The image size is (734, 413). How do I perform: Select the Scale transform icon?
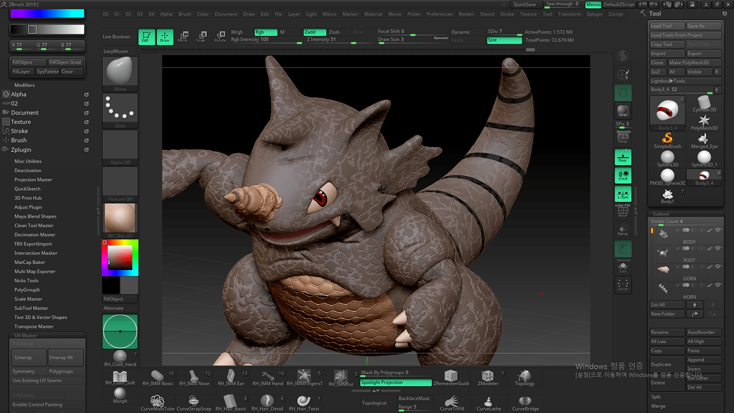(x=201, y=37)
